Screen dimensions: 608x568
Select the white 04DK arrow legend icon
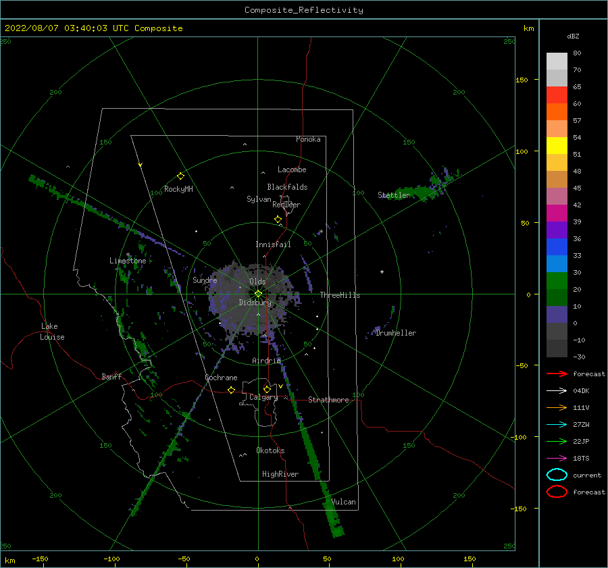[x=557, y=391]
